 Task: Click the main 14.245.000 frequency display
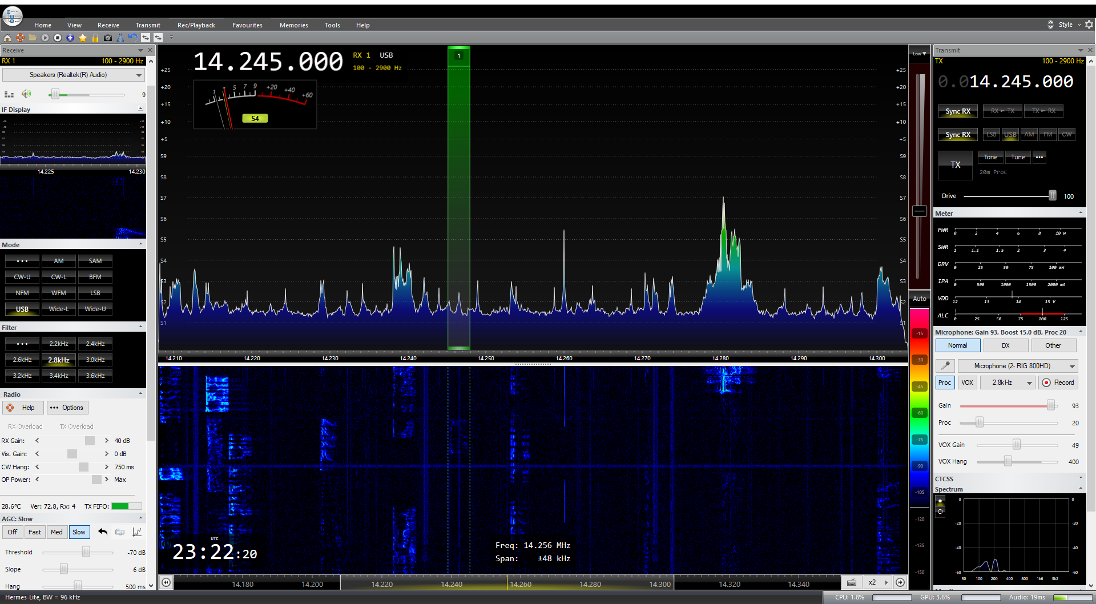click(268, 62)
